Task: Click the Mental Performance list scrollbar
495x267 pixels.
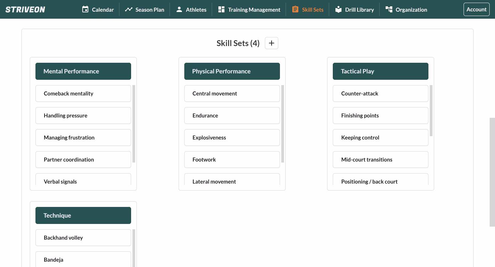Action: coord(134,123)
